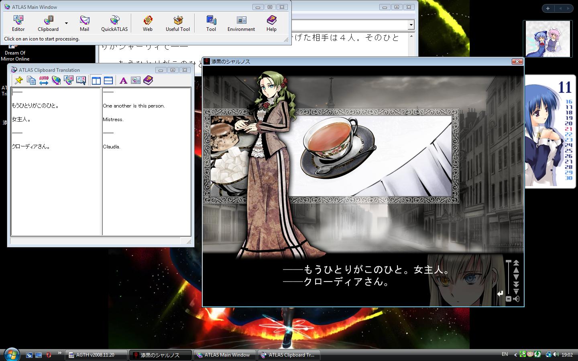Click the copy documents icon in Clipboard Translation

(31, 80)
